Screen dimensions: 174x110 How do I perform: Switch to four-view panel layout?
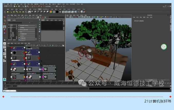[4, 47]
